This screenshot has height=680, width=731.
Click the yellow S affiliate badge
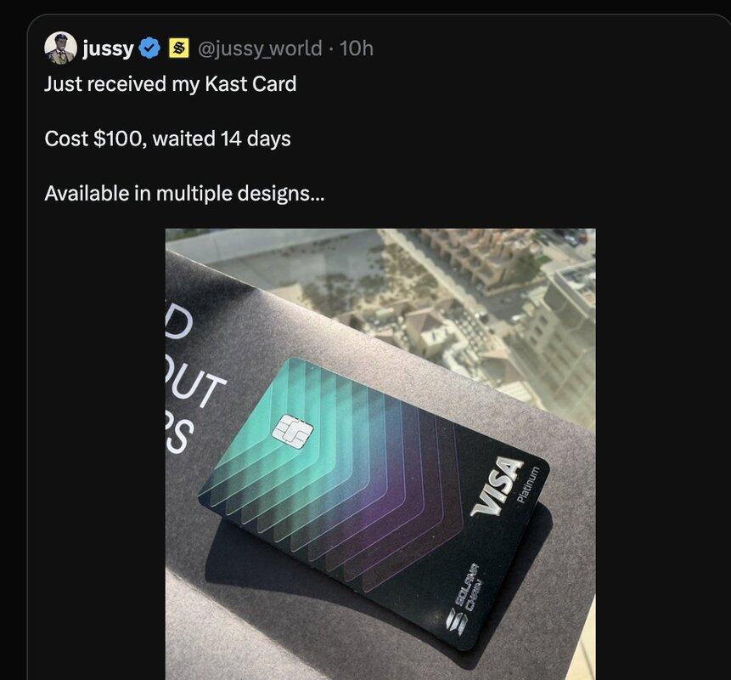click(179, 48)
